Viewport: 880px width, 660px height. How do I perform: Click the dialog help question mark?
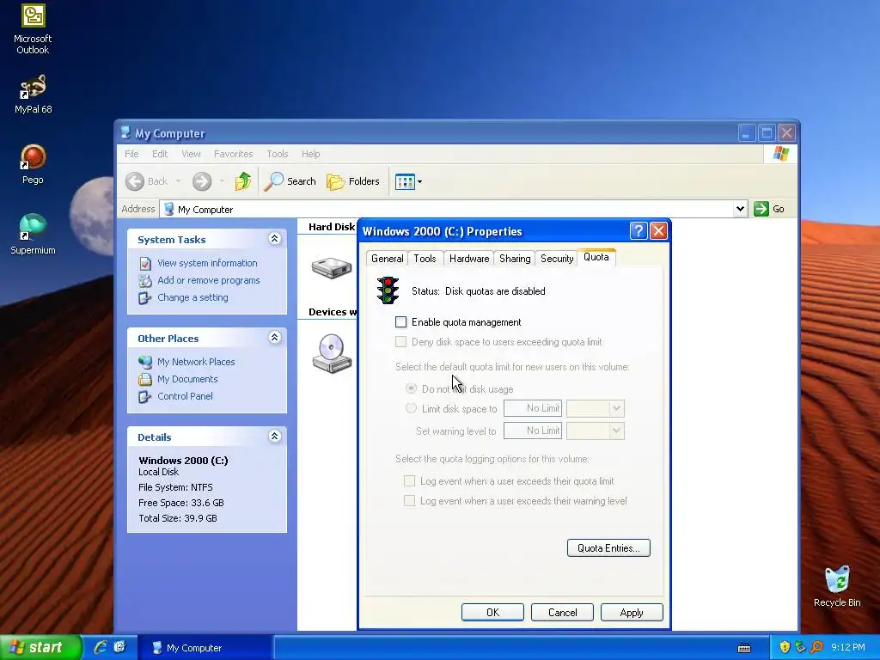point(639,230)
